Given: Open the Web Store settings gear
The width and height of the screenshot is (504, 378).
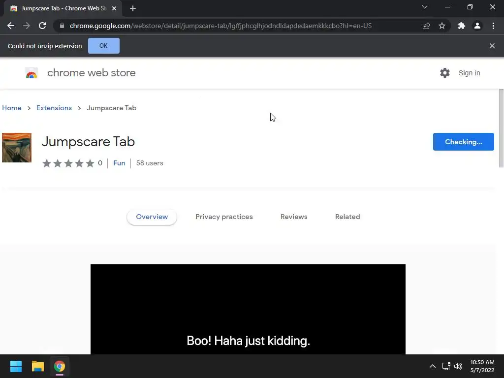Looking at the screenshot, I should pyautogui.click(x=445, y=73).
